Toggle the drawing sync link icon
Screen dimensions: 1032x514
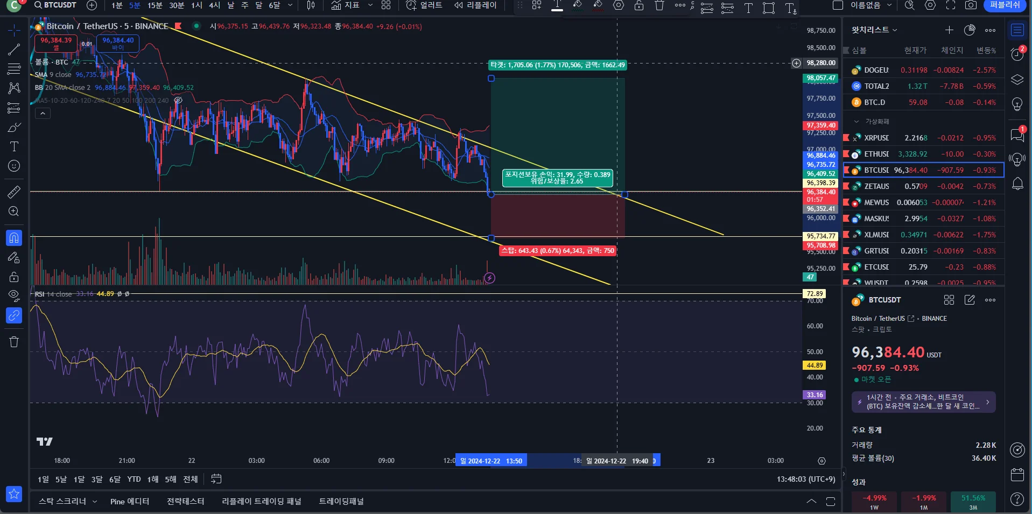pyautogui.click(x=14, y=315)
